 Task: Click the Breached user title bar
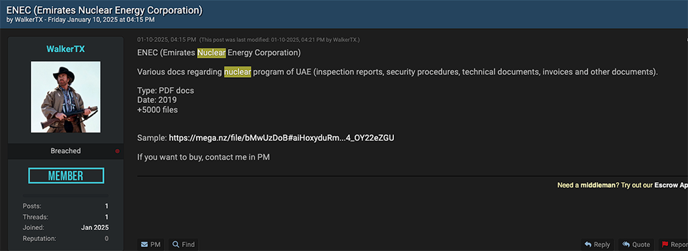[x=65, y=151]
